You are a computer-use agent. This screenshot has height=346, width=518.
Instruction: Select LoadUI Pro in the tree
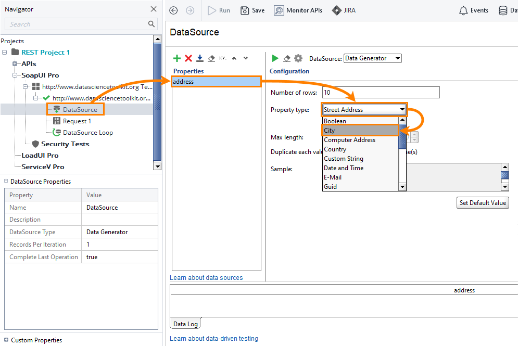[x=40, y=156]
